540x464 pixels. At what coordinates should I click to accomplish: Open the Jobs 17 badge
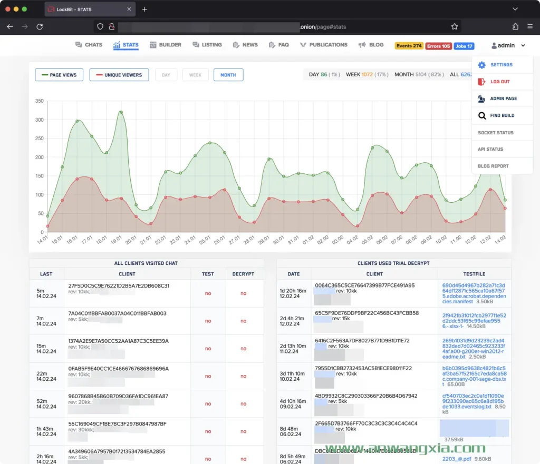(x=464, y=46)
